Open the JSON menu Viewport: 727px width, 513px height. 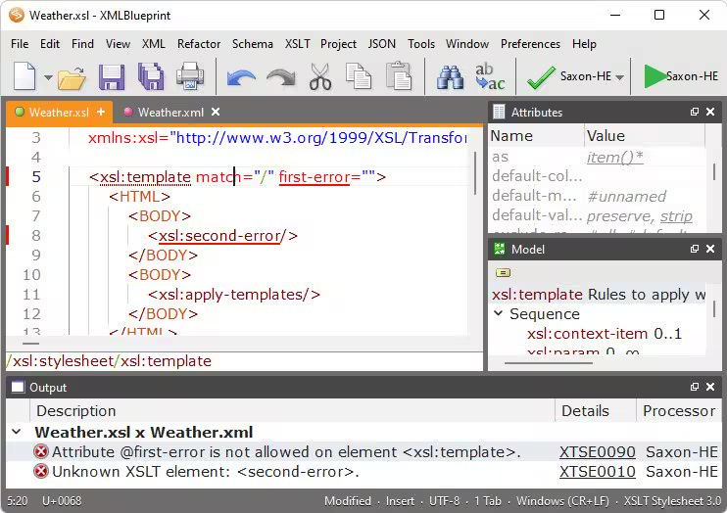click(382, 44)
